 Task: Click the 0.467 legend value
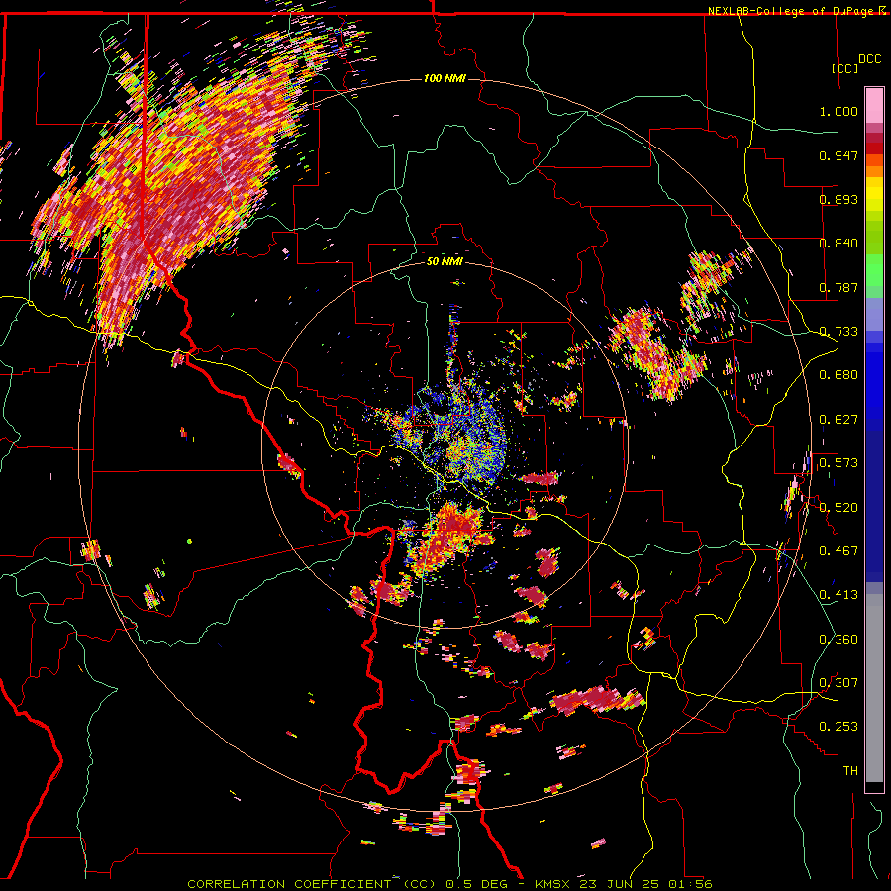[839, 551]
